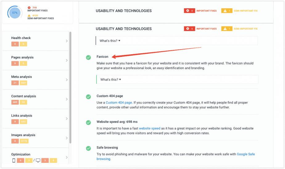Click the green check mark beside Custom 404 page
The image size is (285, 169).
(x=89, y=97)
